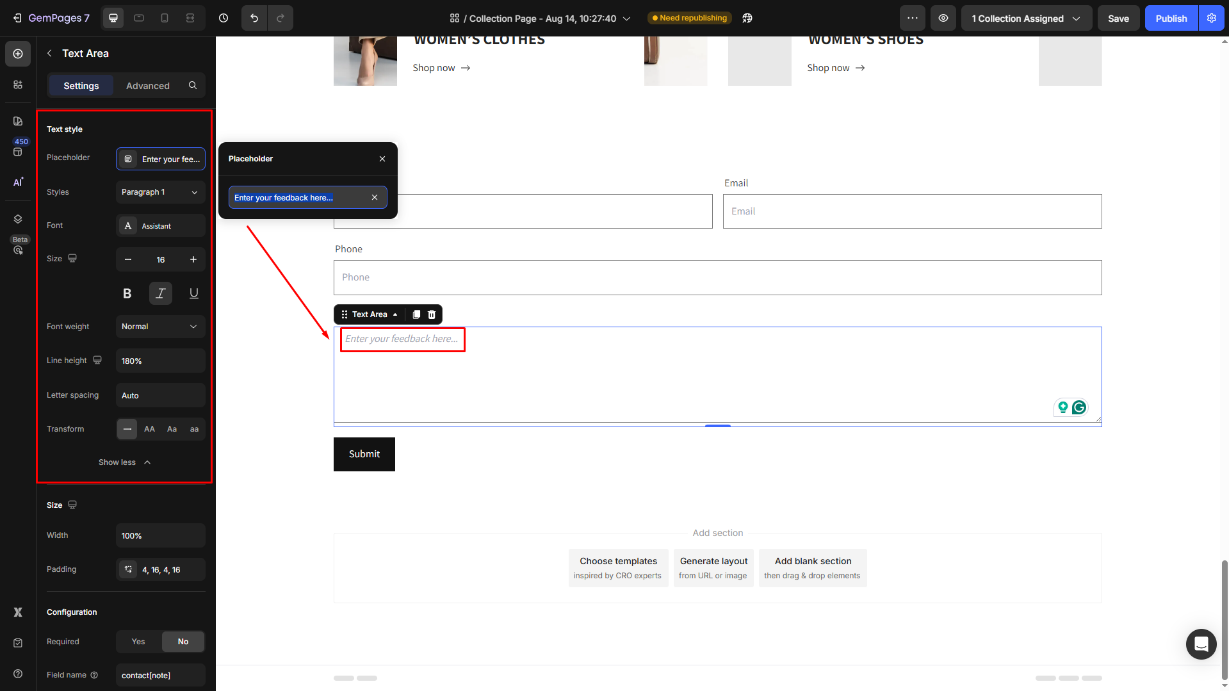The width and height of the screenshot is (1229, 691).
Task: Click the Line height input field
Action: (160, 361)
